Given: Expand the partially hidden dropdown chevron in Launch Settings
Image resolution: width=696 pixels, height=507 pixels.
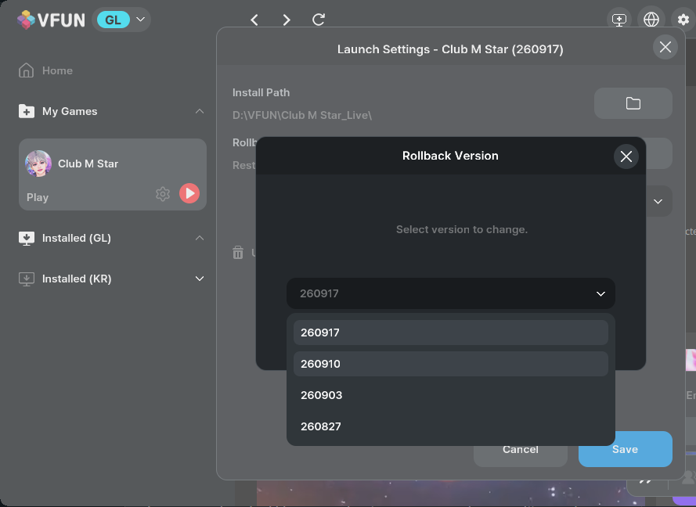Looking at the screenshot, I should 658,202.
